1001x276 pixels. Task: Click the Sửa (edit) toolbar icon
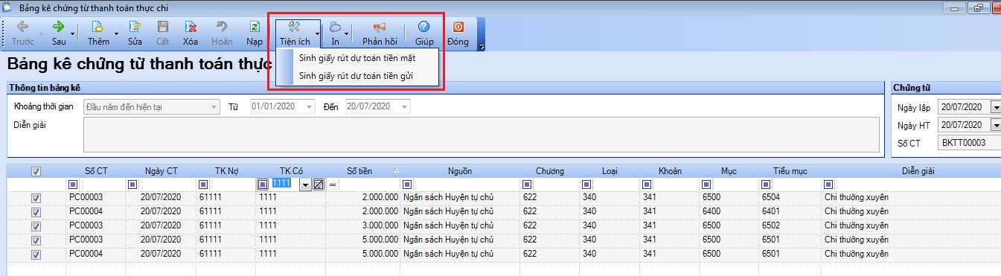point(135,27)
